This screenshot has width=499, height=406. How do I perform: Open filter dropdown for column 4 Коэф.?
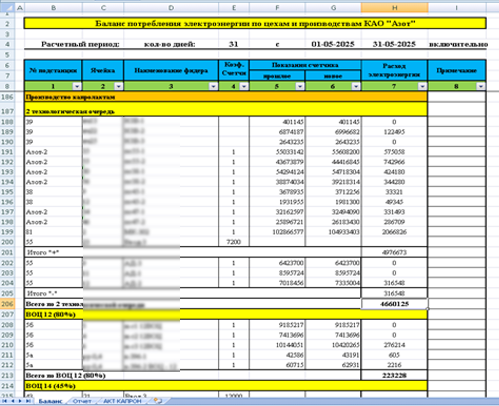pos(244,86)
